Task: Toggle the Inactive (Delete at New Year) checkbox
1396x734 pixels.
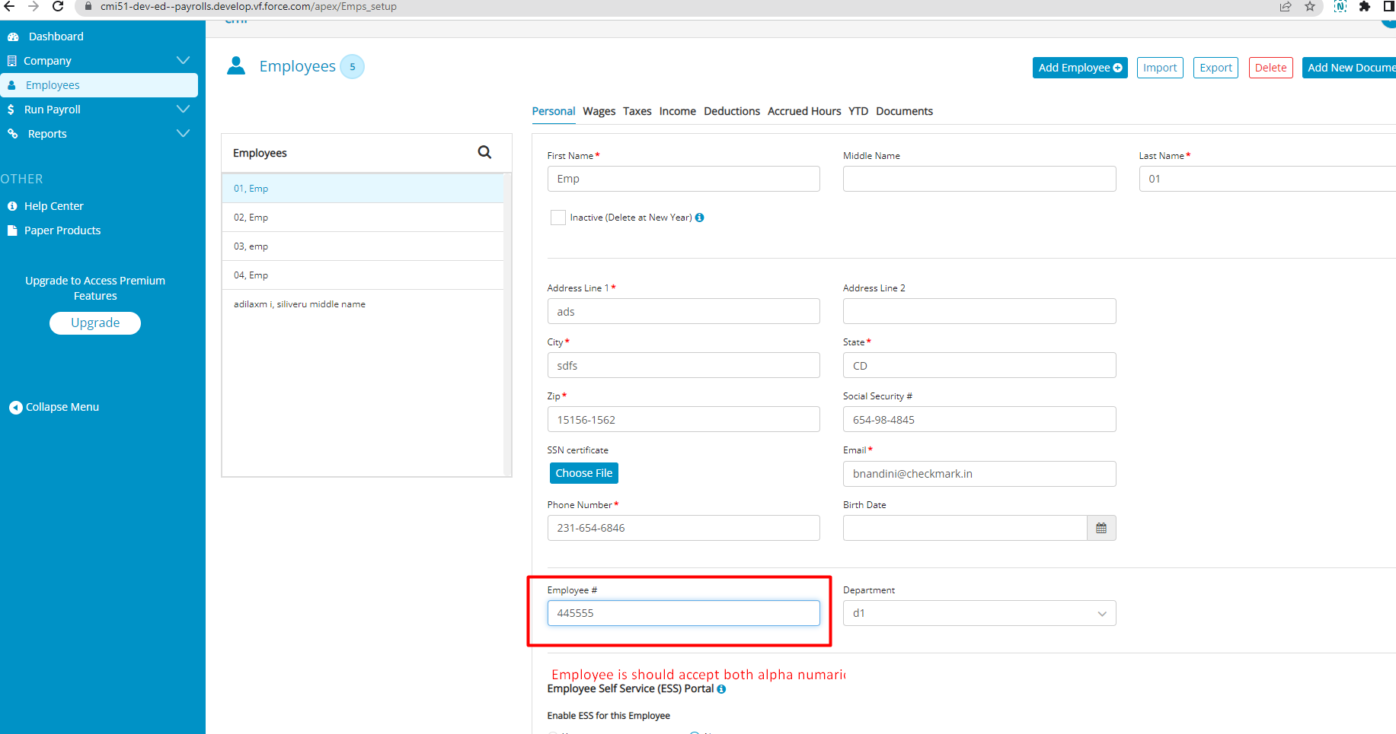Action: click(x=558, y=218)
